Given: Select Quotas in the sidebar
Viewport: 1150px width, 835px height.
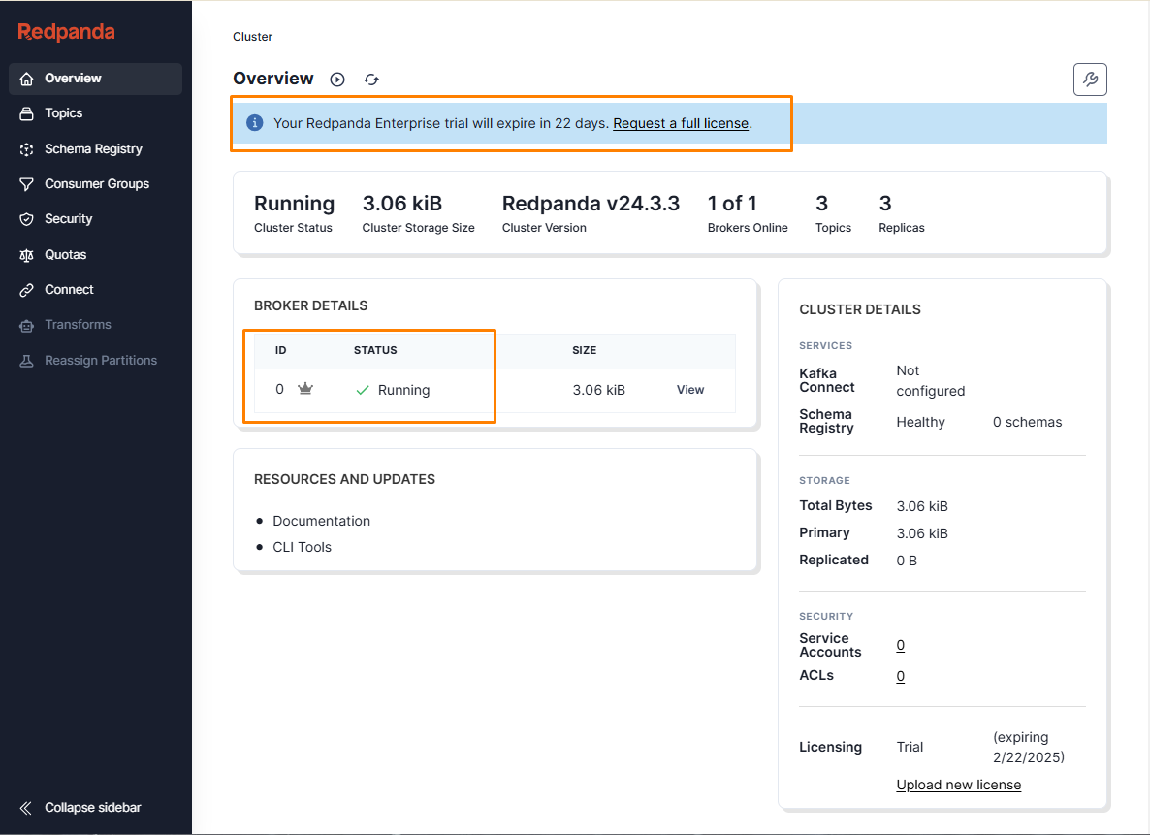Looking at the screenshot, I should (x=95, y=255).
